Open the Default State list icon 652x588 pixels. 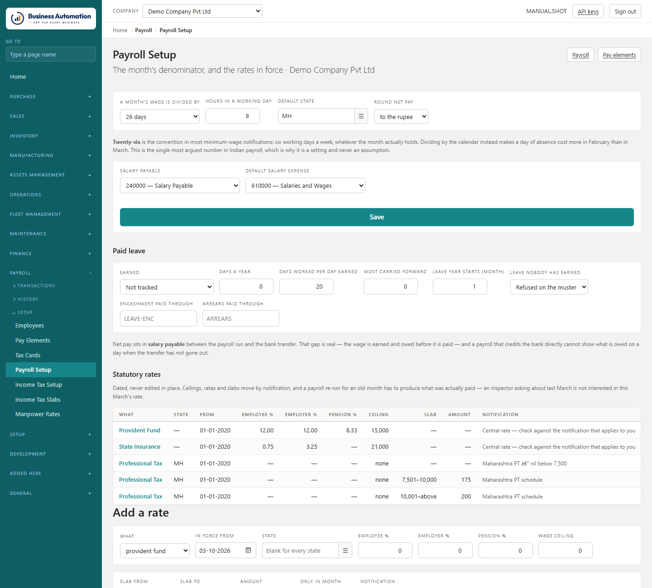[361, 116]
